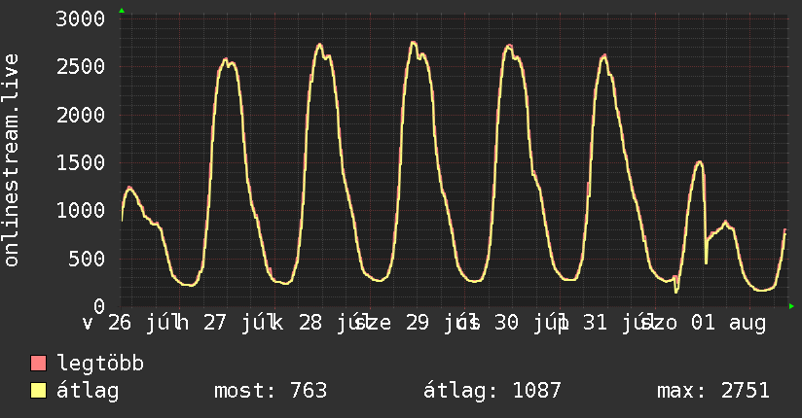The height and width of the screenshot is (418, 802).
Task: Click the pink 'legtöbb' legend swatch
Action: point(38,364)
